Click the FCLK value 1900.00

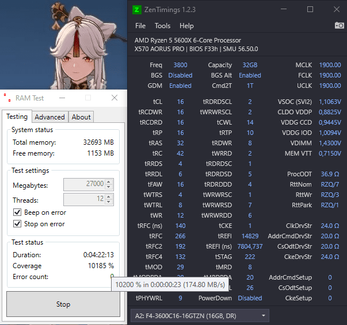coord(330,75)
